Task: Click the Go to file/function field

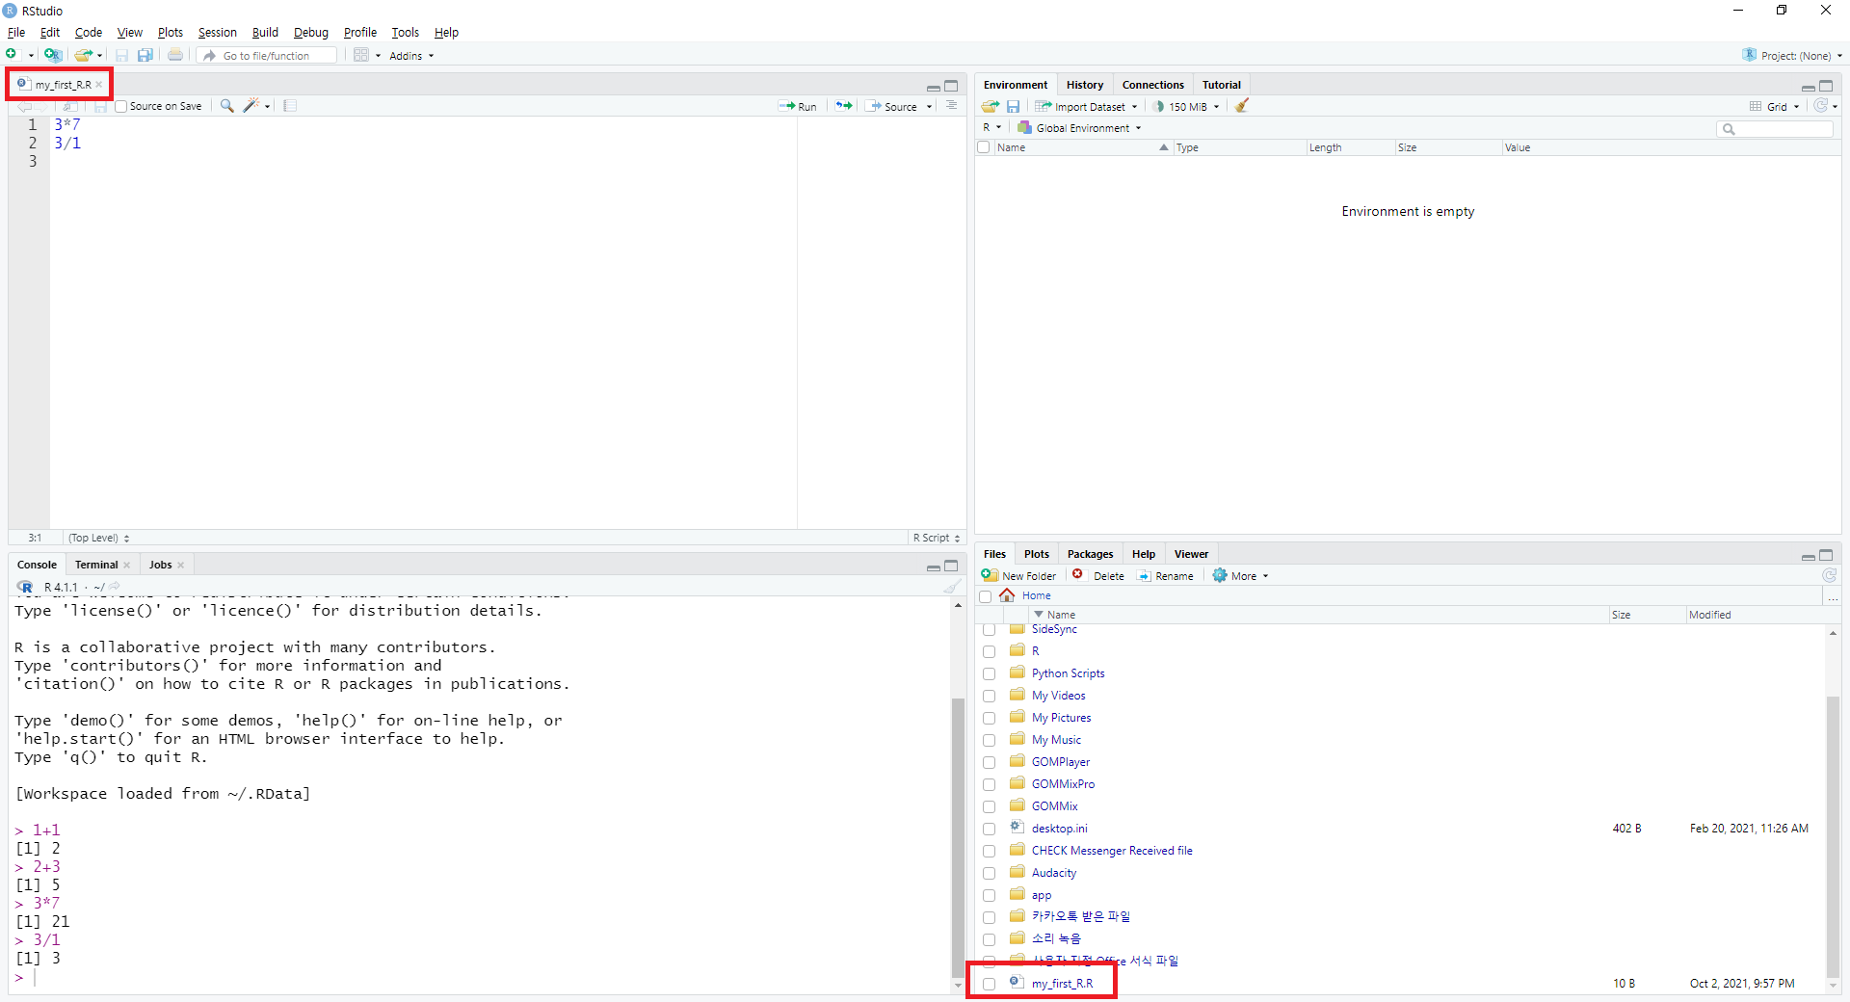Action: tap(268, 56)
